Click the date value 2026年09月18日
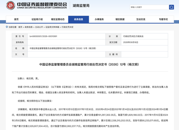The width and height of the screenshot is (179, 130). (131, 42)
